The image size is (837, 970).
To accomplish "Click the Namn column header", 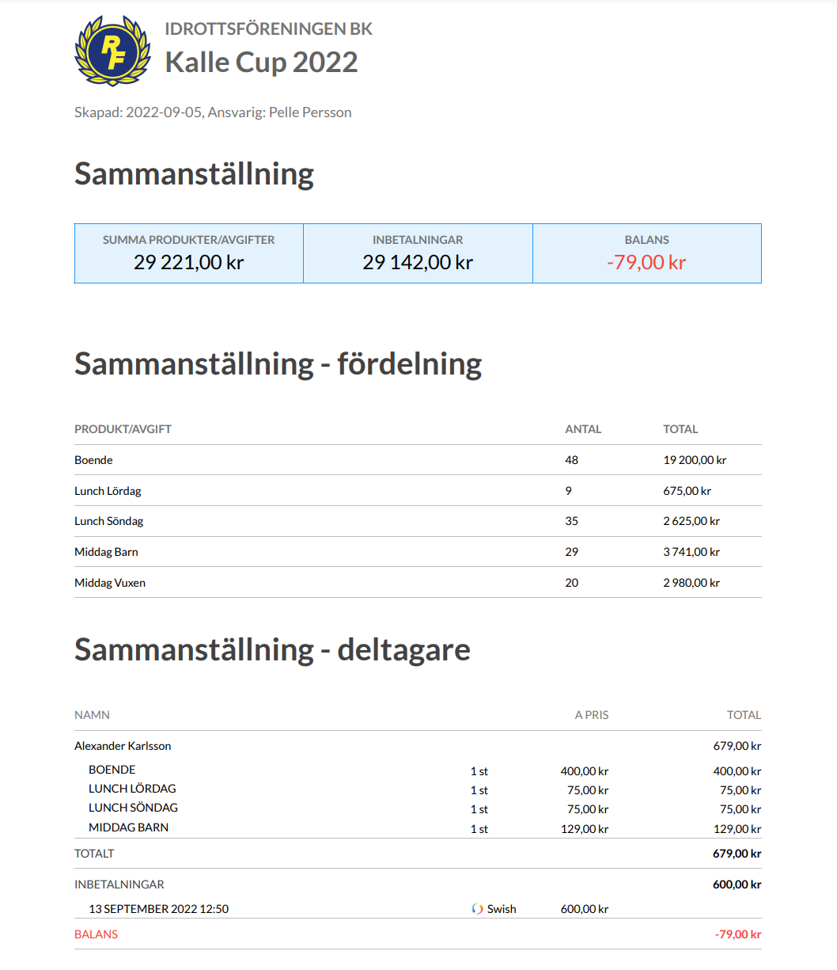I will pyautogui.click(x=92, y=715).
